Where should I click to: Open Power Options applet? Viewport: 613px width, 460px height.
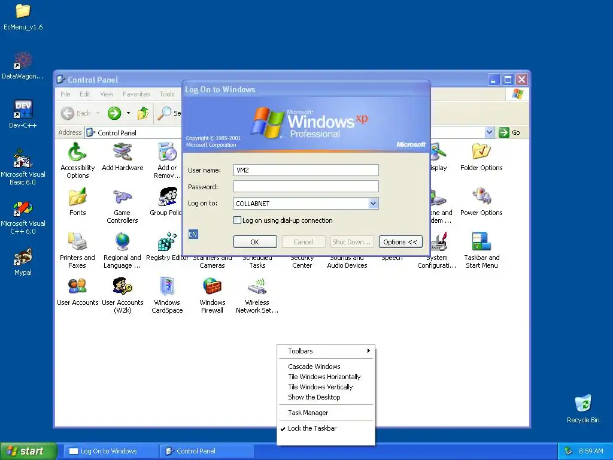tap(481, 202)
